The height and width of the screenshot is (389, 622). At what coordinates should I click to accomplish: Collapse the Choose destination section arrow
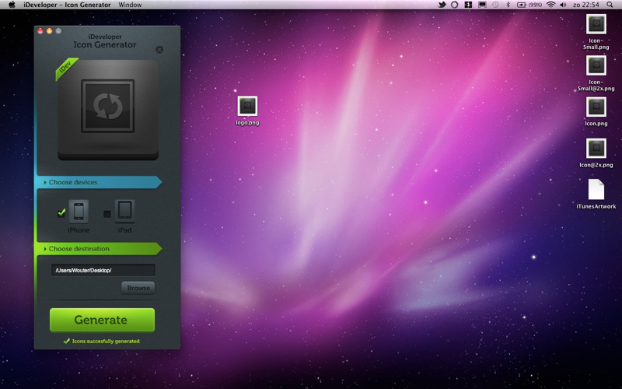coord(45,249)
